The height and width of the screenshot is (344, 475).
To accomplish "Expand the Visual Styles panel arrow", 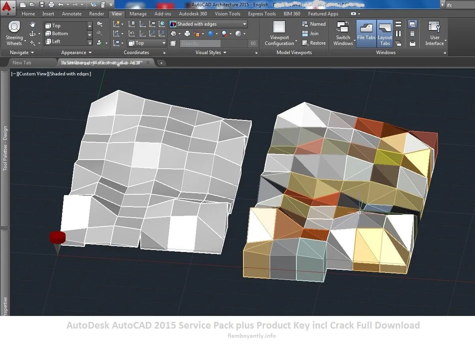I will tap(225, 53).
